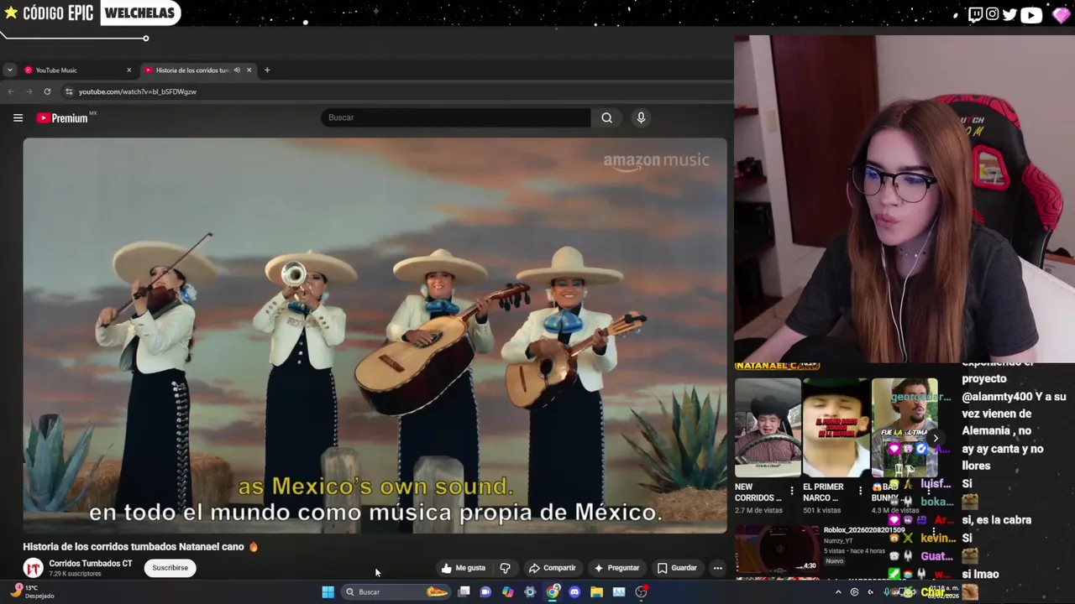The image size is (1075, 604).
Task: Click the YouTube icon in overlay header
Action: click(1030, 14)
